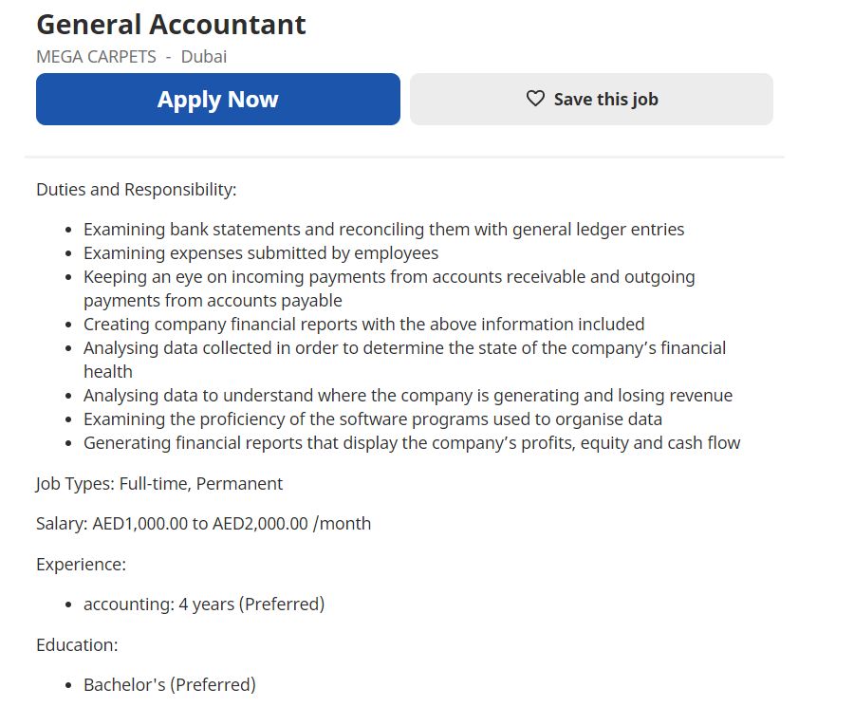Click the General Accountant job title

click(171, 25)
